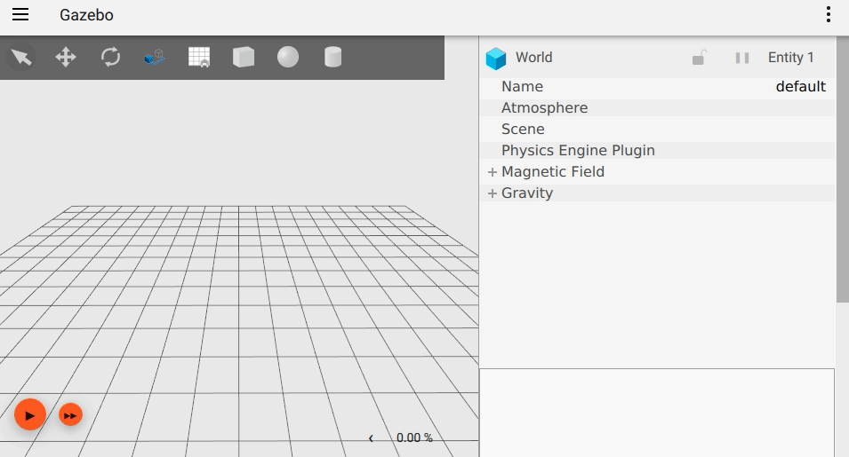Screen dimensions: 849x457
Task: Select the arrow Select mode tool
Action: [x=21, y=57]
